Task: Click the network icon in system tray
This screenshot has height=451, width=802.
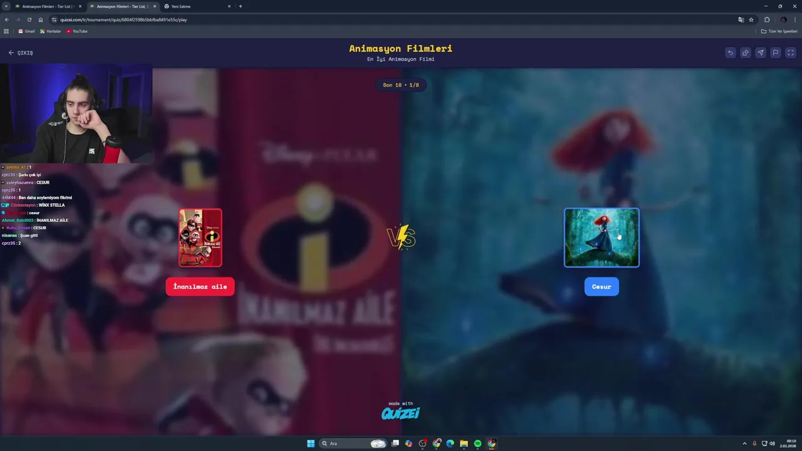Action: [x=764, y=443]
